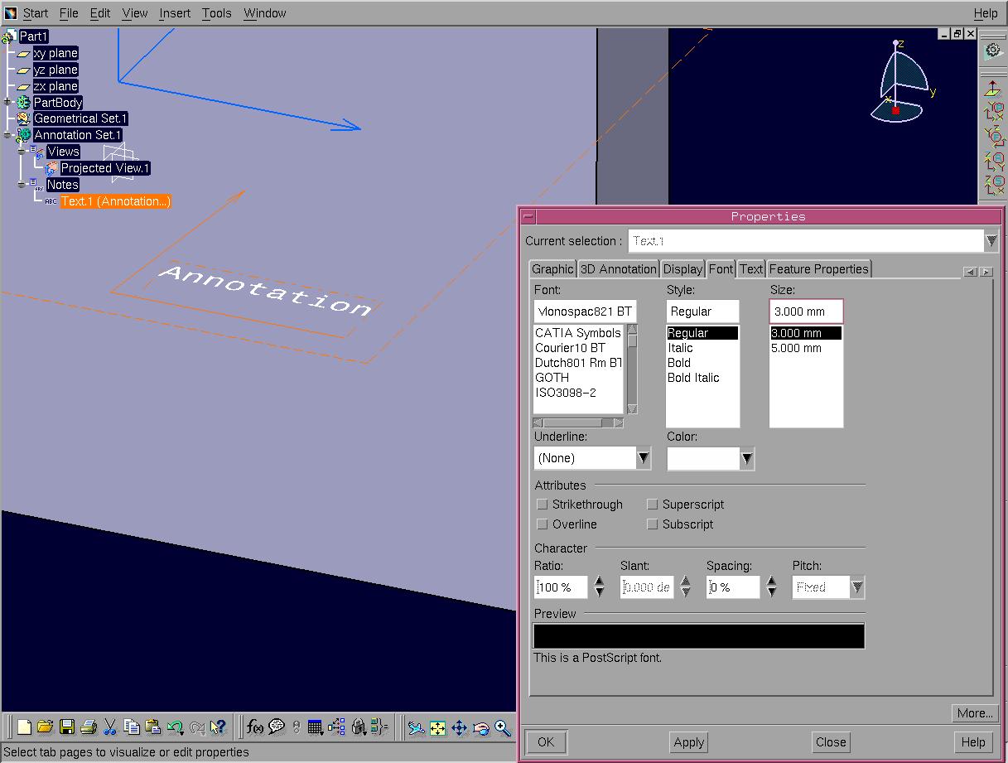This screenshot has height=763, width=1008.
Task: Click the tree-structure icon in the bottom toolbar
Action: coord(336,727)
